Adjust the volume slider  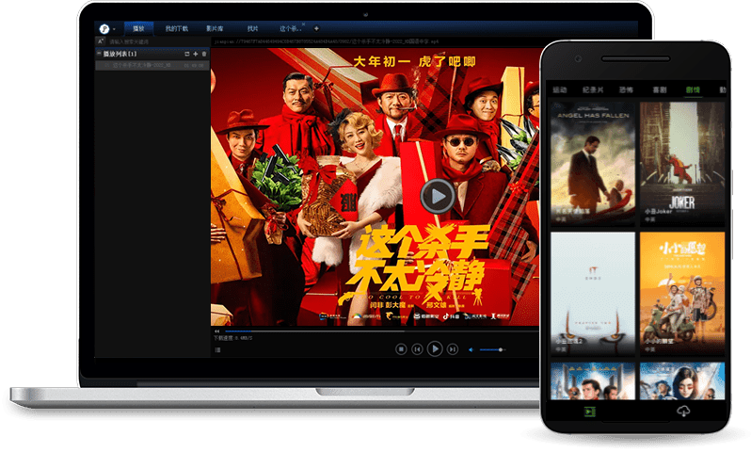point(491,350)
